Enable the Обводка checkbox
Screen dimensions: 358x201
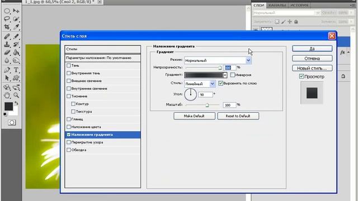pos(68,150)
